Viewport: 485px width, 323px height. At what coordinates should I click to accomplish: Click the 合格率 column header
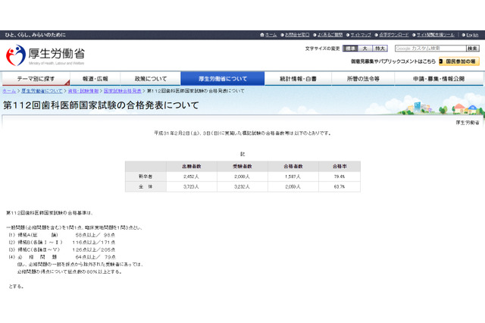(x=339, y=167)
